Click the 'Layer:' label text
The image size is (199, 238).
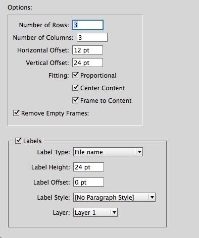tap(61, 213)
